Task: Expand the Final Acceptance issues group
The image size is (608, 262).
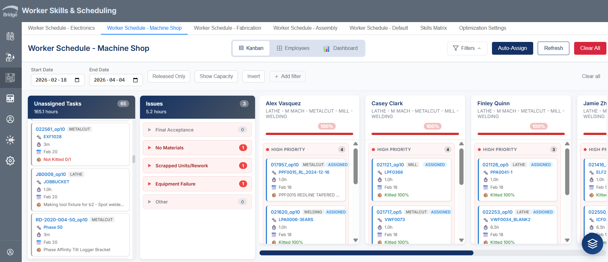Action: pyautogui.click(x=197, y=130)
